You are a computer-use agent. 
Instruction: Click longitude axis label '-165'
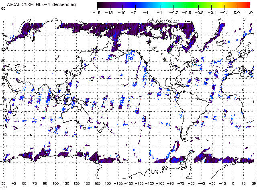tap(118, 183)
